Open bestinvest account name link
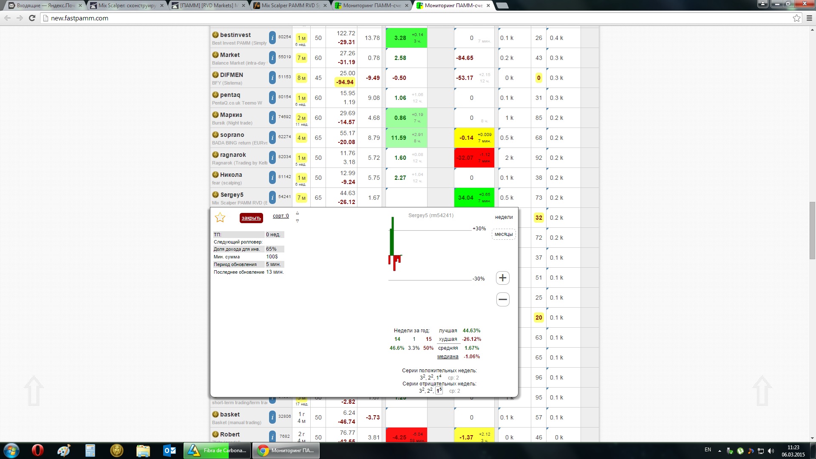816x459 pixels. click(x=235, y=35)
